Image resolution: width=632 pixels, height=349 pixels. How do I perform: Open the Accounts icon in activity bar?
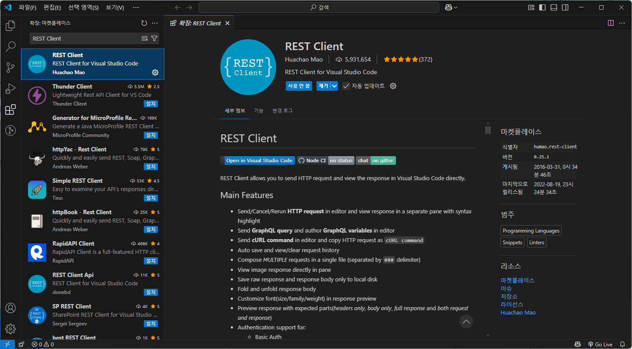click(x=10, y=308)
